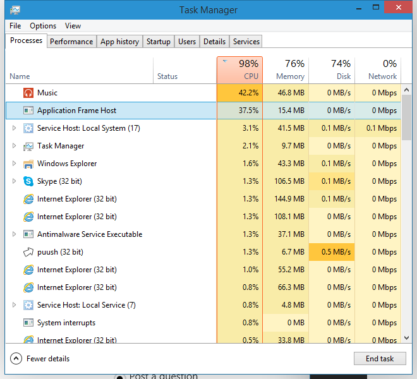The width and height of the screenshot is (417, 379).
Task: Select the Processes tab
Action: [x=27, y=40]
